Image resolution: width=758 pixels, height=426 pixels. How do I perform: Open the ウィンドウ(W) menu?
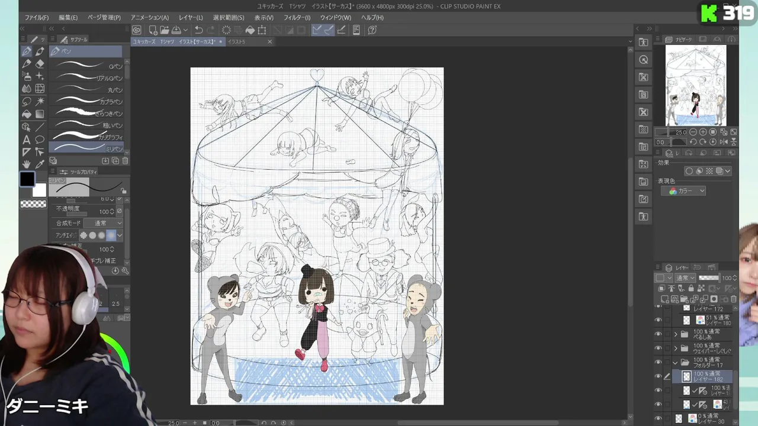pos(335,18)
